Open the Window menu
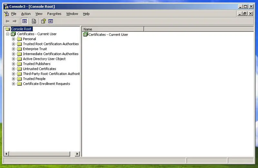This screenshot has height=168, width=258. 72,14
